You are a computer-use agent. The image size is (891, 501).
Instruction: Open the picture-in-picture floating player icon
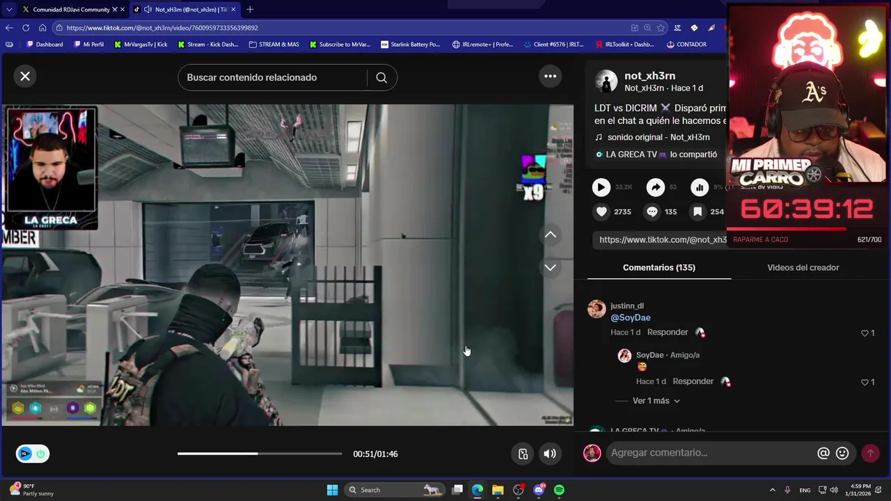coord(523,454)
